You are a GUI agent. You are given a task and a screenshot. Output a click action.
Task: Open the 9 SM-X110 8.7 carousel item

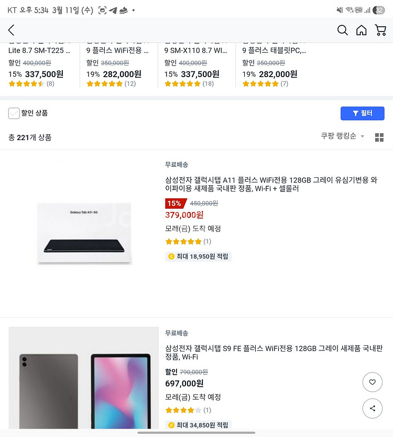tap(195, 51)
